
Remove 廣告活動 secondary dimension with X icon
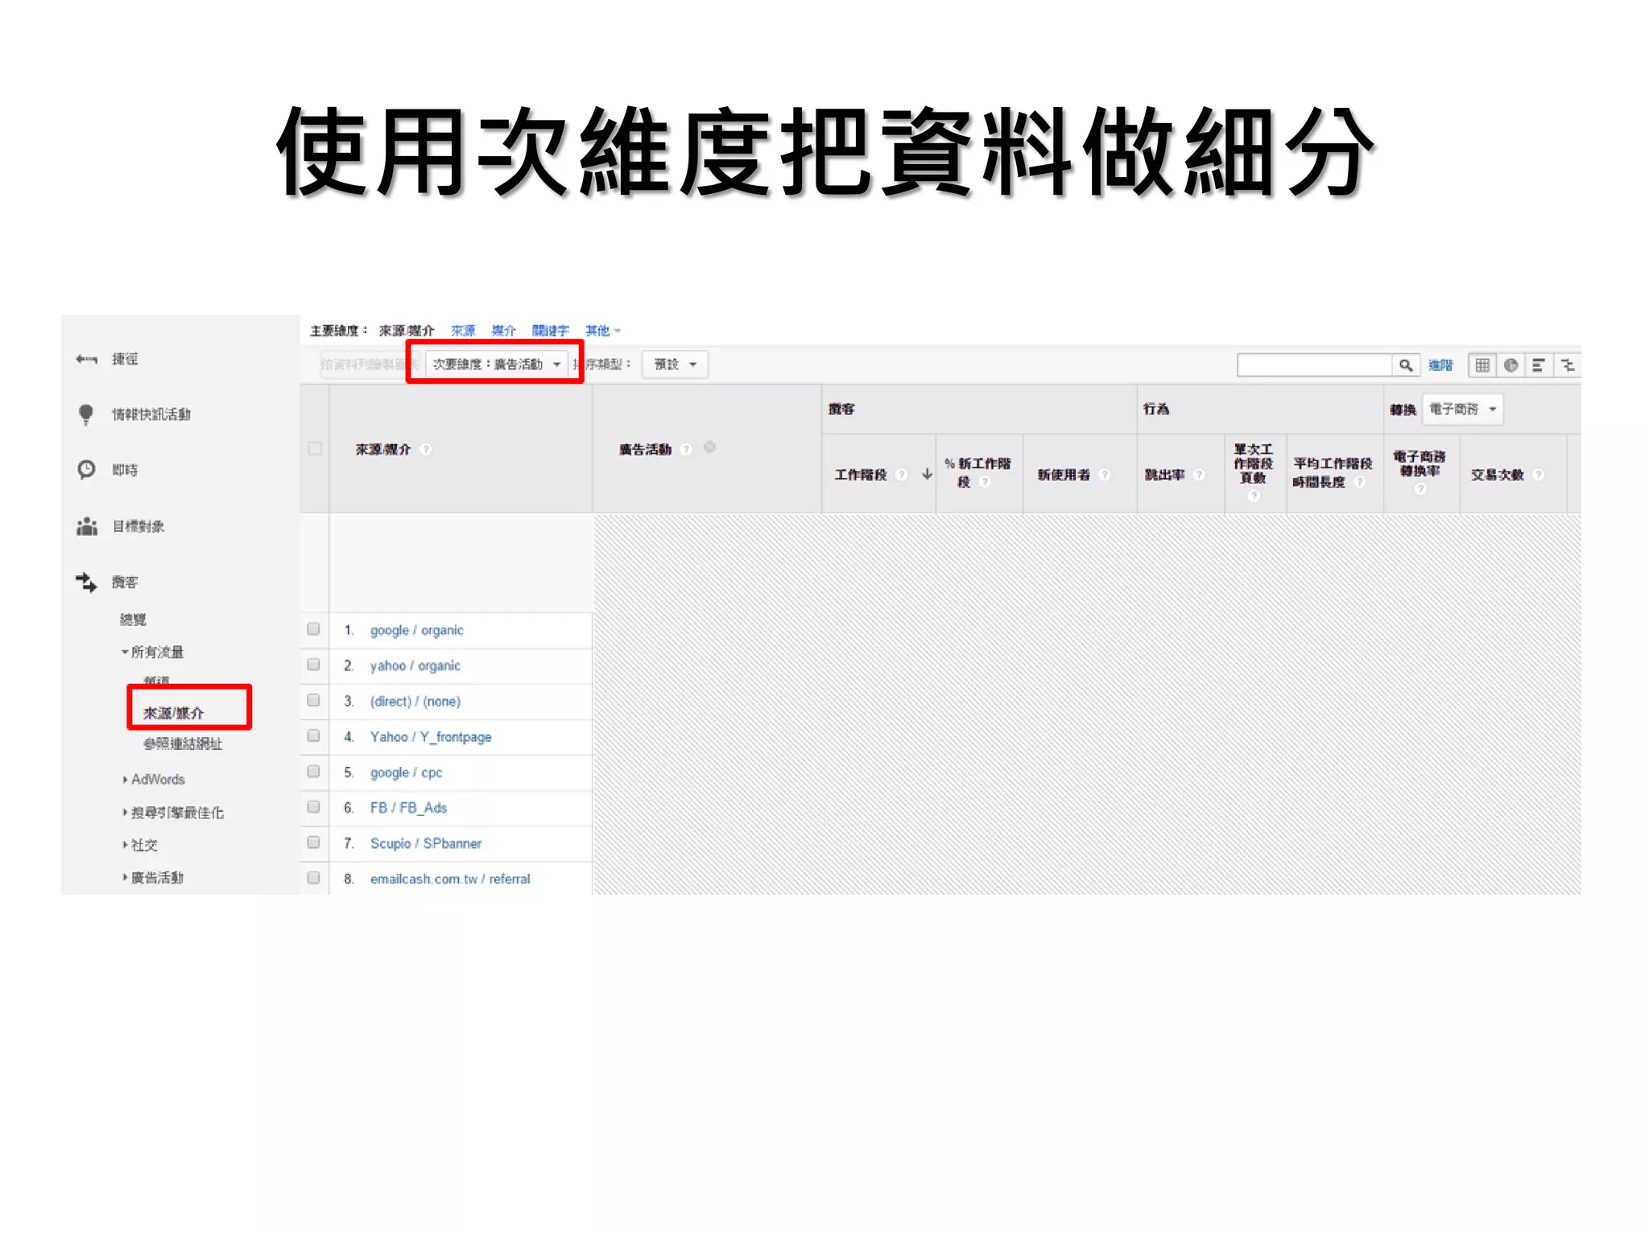tap(709, 447)
